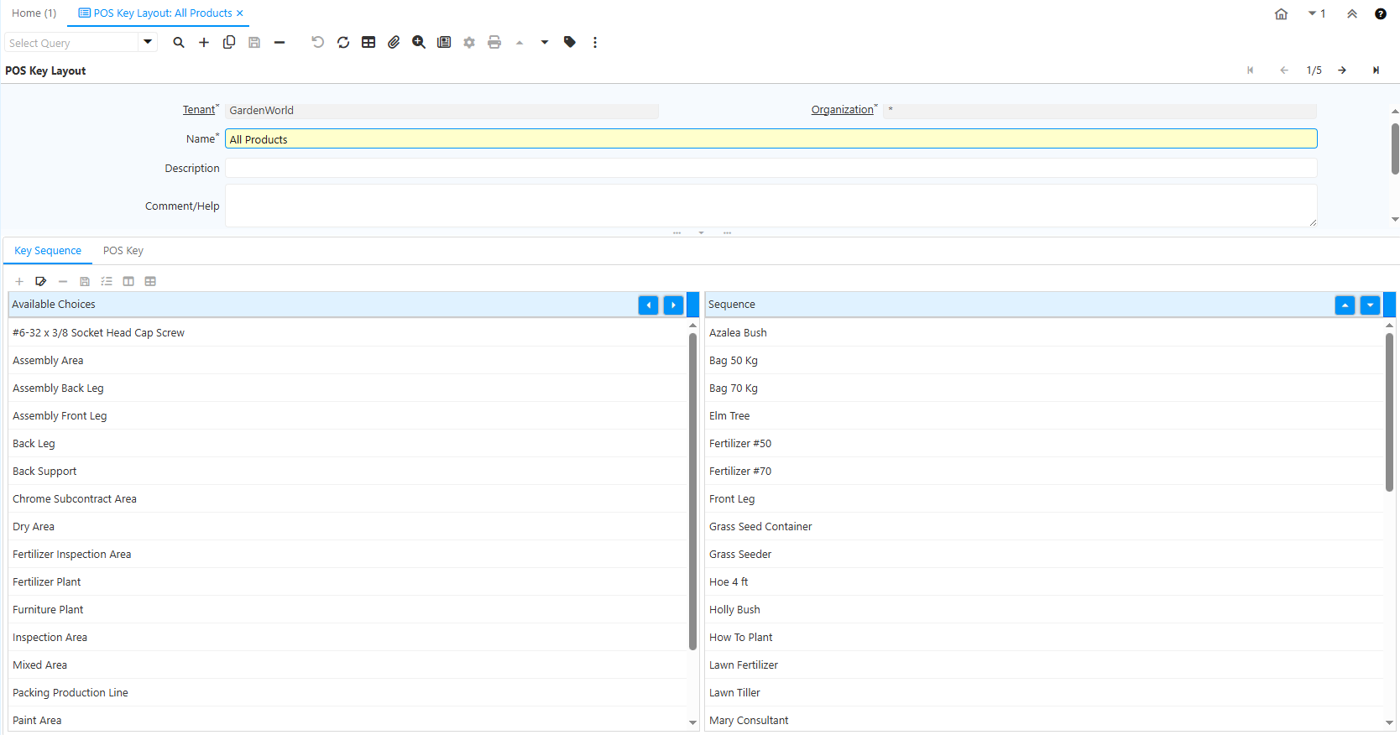Click the tag icon in toolbar
Image resolution: width=1400 pixels, height=735 pixels.
570,43
